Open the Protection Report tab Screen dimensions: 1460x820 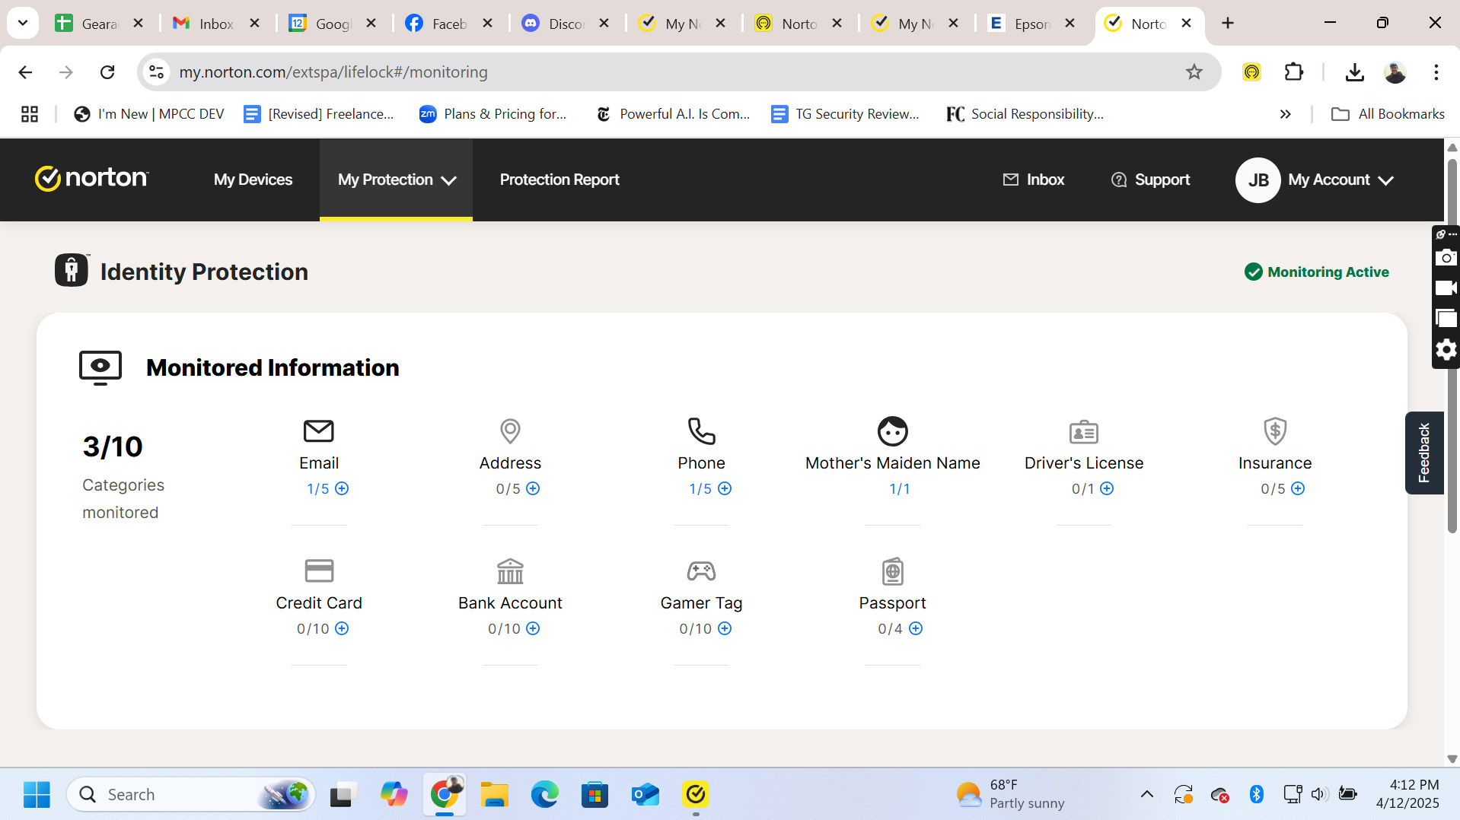(559, 180)
